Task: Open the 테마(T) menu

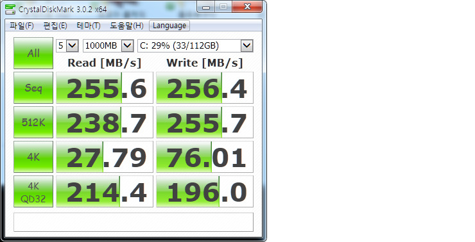Action: click(89, 26)
